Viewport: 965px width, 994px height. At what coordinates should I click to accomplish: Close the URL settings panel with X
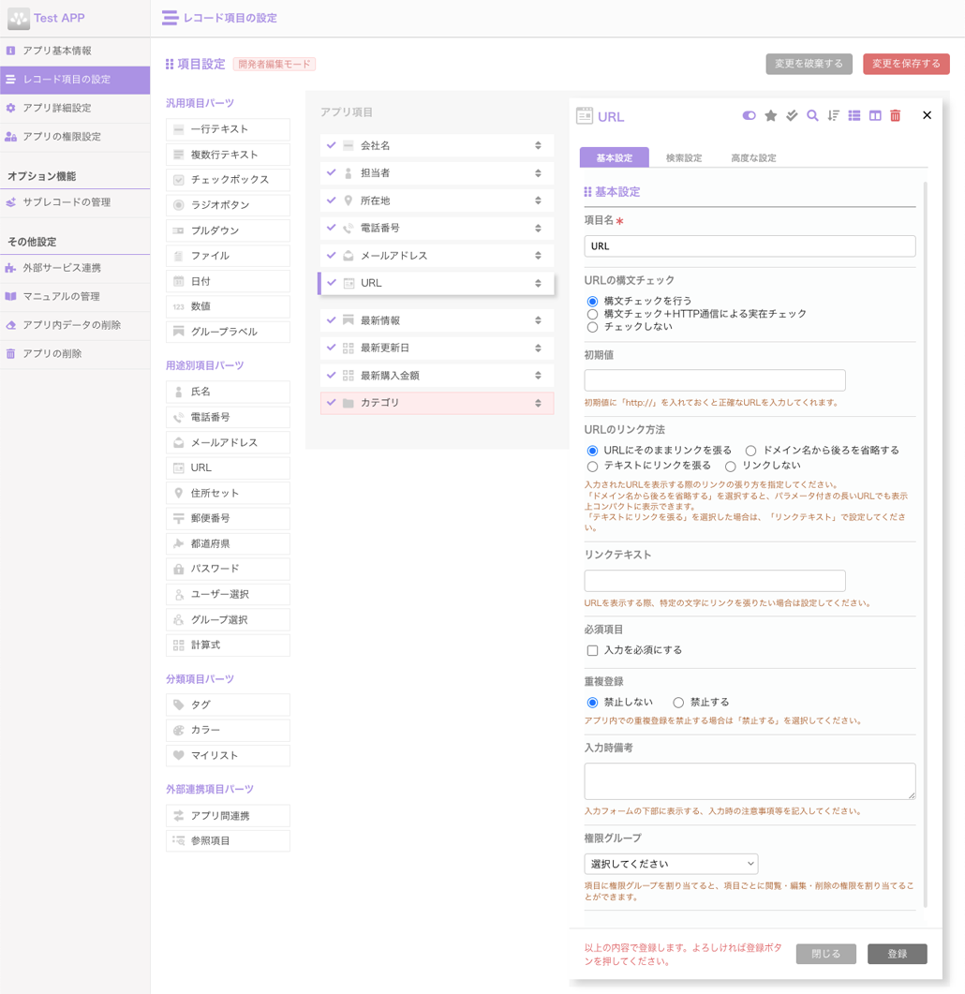927,115
